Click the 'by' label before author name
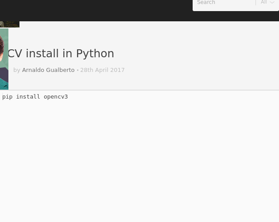 [17, 70]
